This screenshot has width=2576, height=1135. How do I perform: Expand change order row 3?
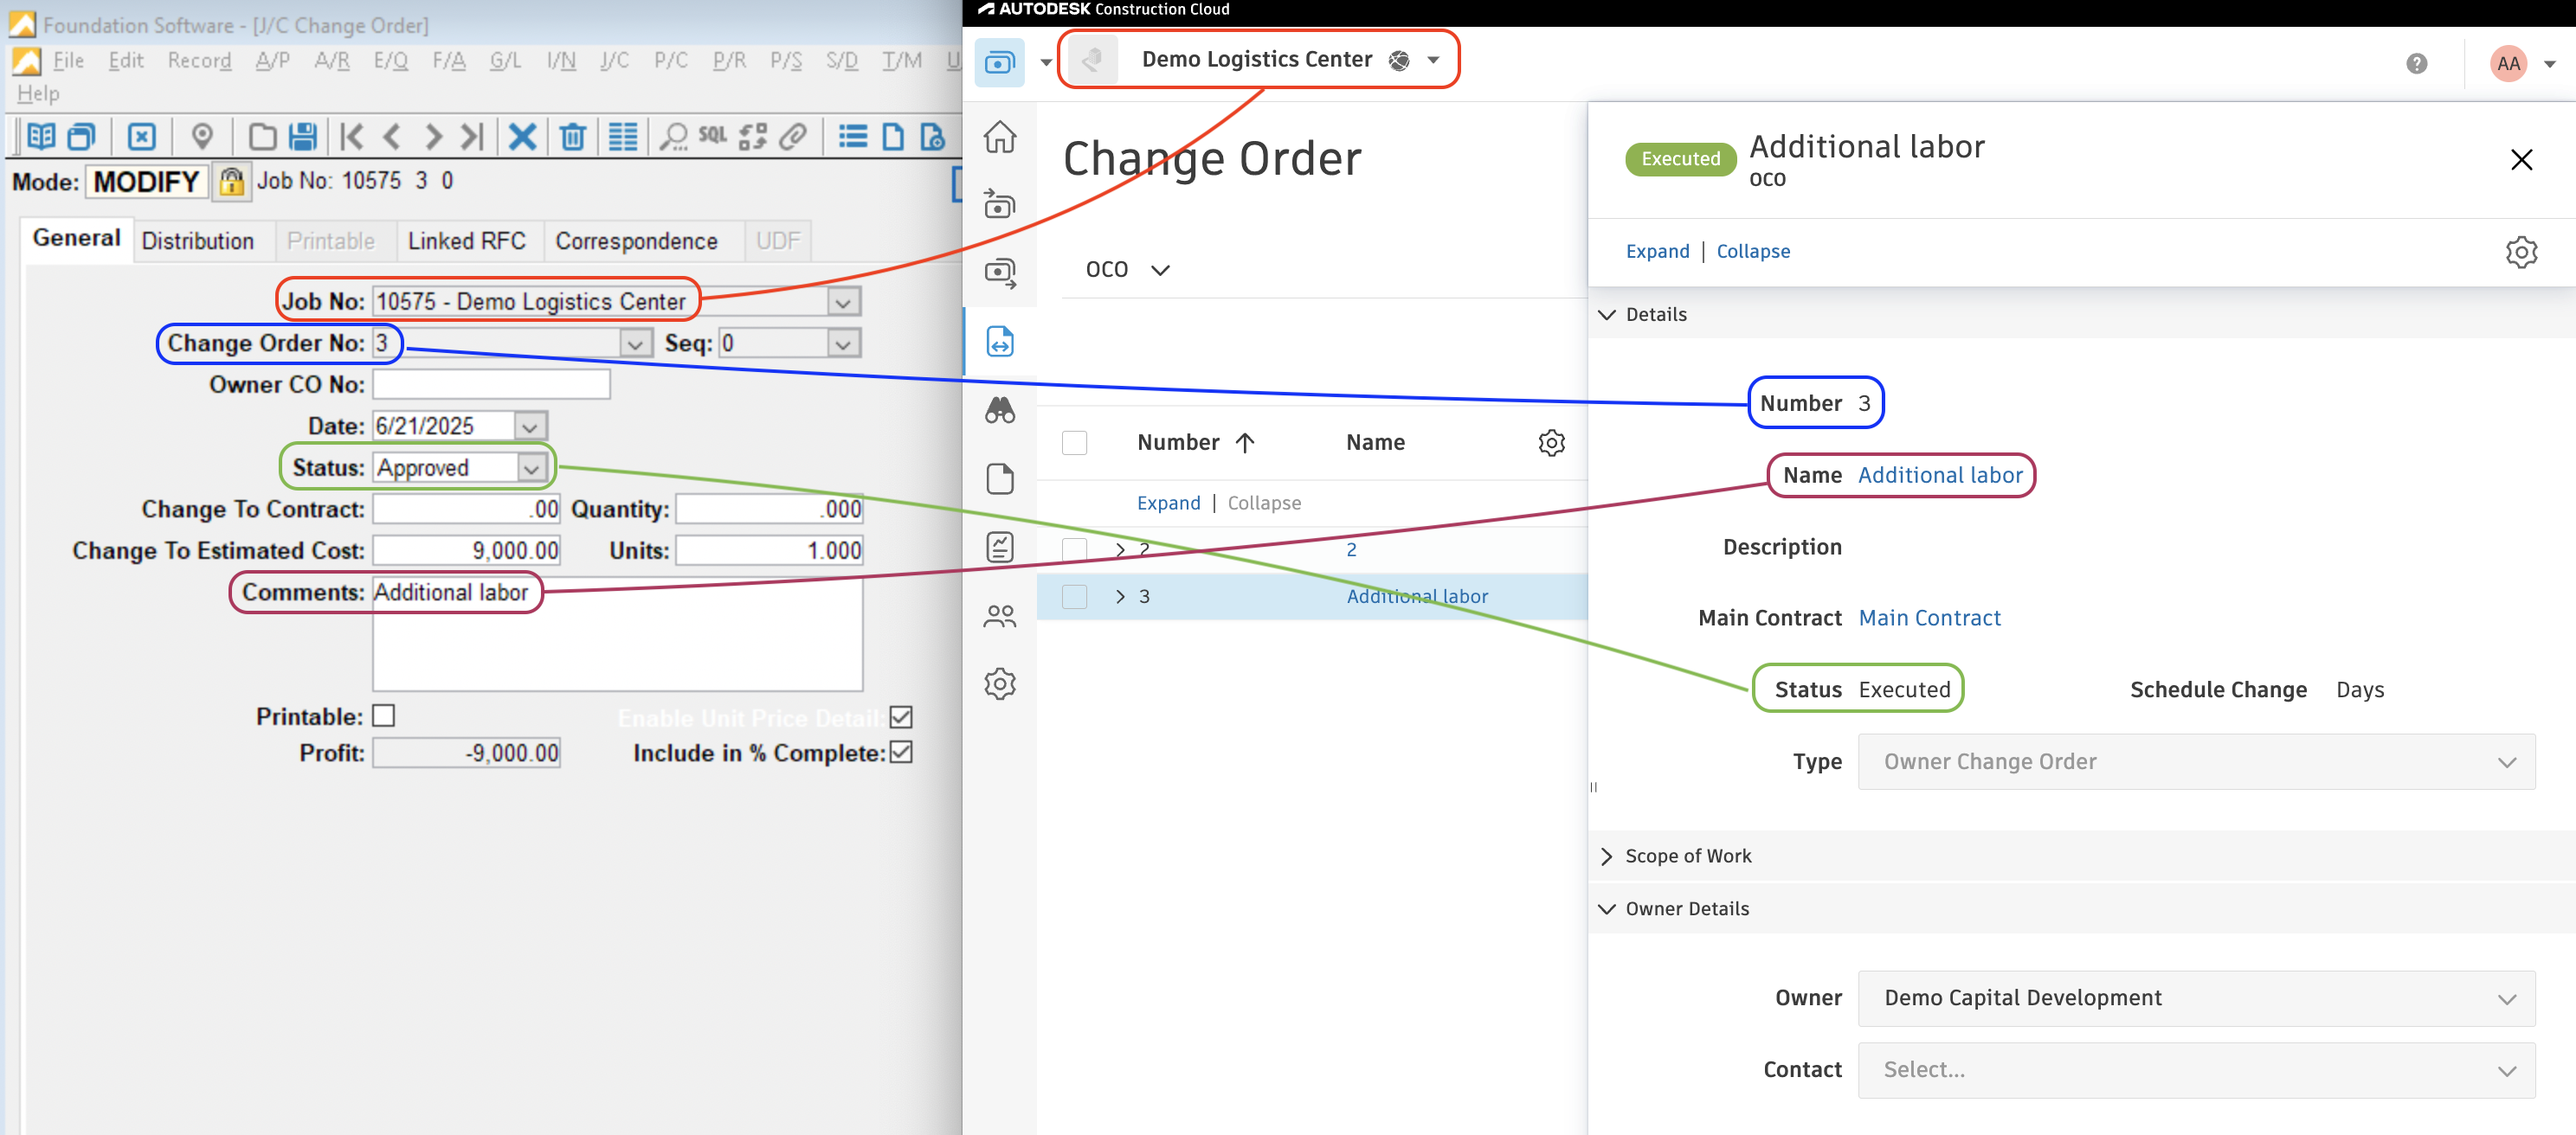[1120, 596]
